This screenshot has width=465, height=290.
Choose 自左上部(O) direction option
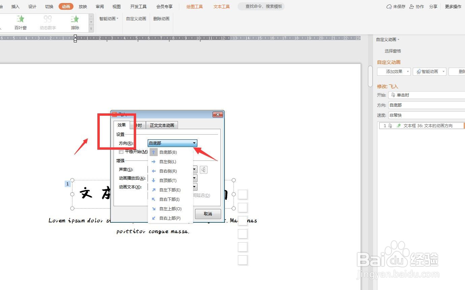pyautogui.click(x=170, y=209)
